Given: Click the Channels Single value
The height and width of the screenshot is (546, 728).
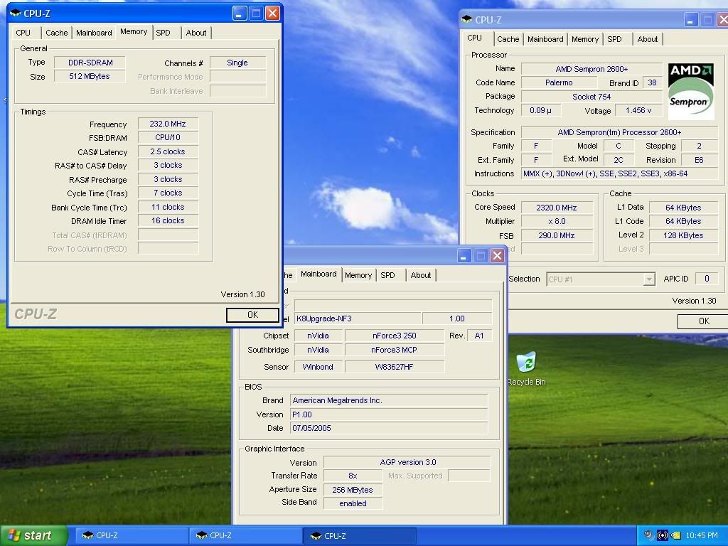Looking at the screenshot, I should pos(237,63).
